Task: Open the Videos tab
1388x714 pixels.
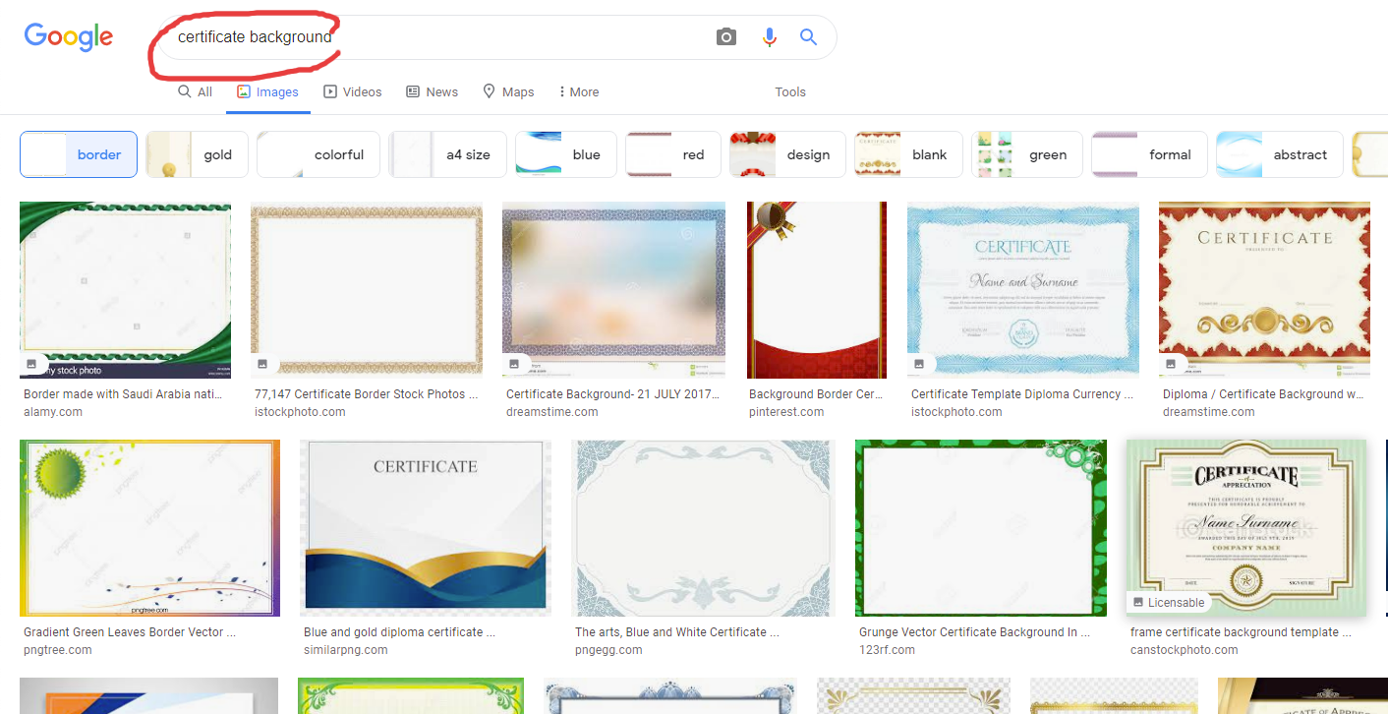Action: tap(352, 91)
